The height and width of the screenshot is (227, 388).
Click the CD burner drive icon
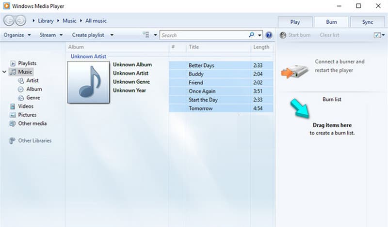(295, 71)
